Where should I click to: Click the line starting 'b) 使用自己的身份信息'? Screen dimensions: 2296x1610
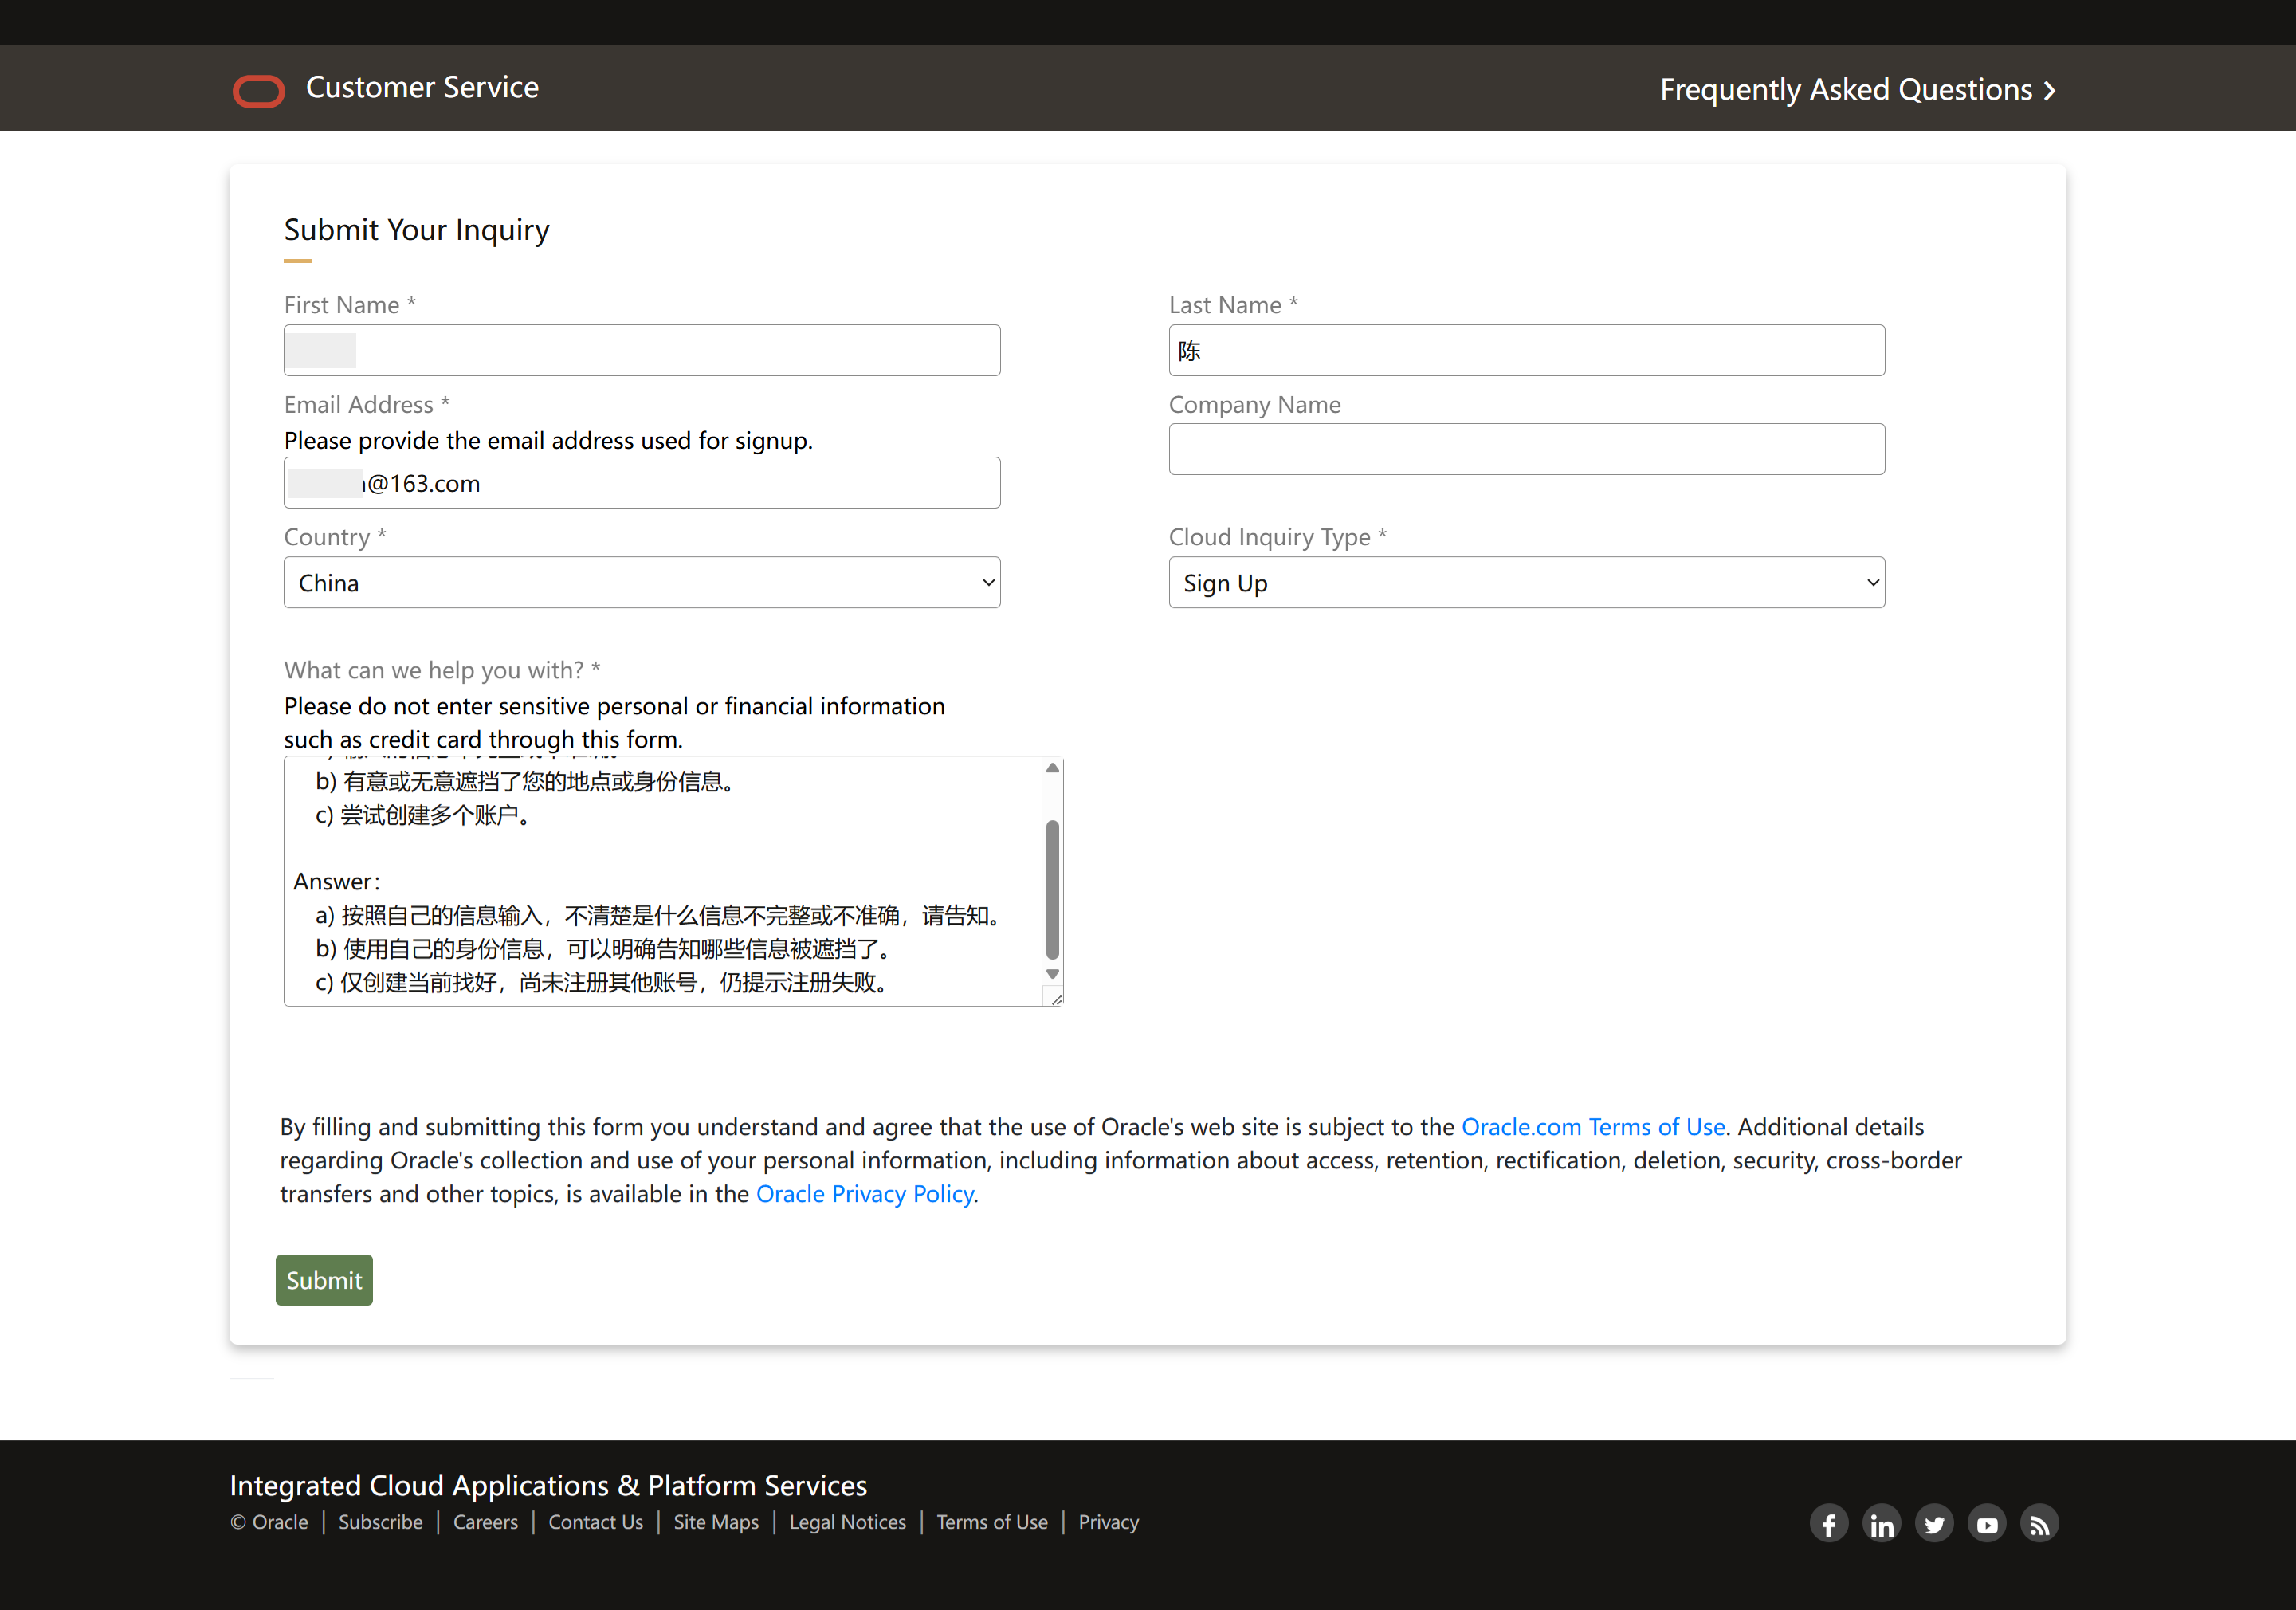(606, 949)
